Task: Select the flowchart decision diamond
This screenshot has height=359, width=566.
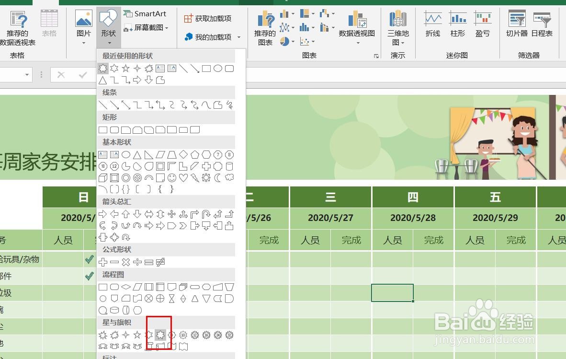Action: coord(126,287)
